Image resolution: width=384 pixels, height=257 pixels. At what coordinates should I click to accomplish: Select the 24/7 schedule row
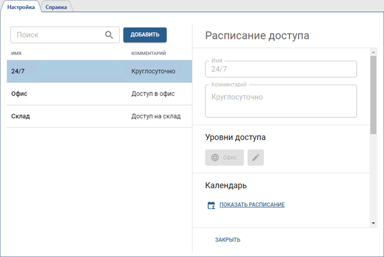click(99, 71)
